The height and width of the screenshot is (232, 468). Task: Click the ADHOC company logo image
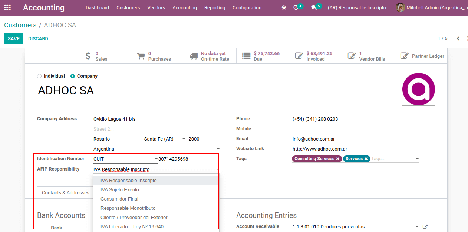click(419, 89)
